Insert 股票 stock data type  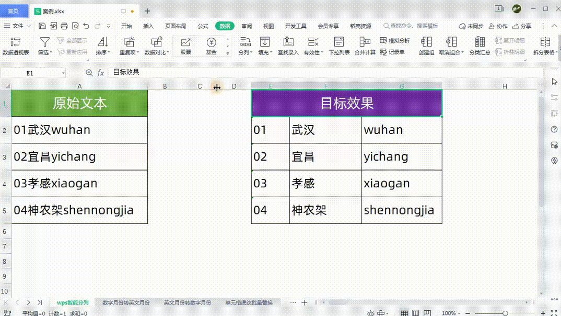pos(185,46)
